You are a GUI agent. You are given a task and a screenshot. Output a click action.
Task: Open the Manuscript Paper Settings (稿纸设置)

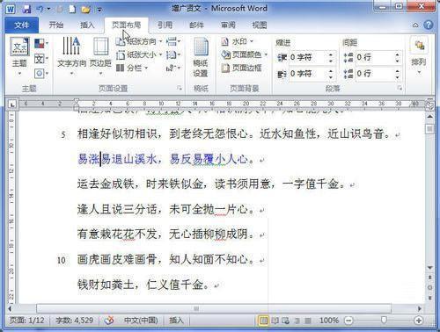[x=201, y=57]
